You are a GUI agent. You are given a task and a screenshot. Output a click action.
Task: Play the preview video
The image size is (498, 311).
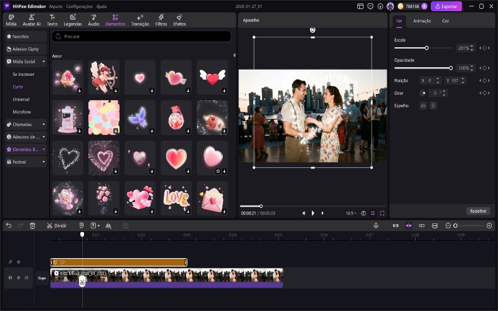(313, 213)
